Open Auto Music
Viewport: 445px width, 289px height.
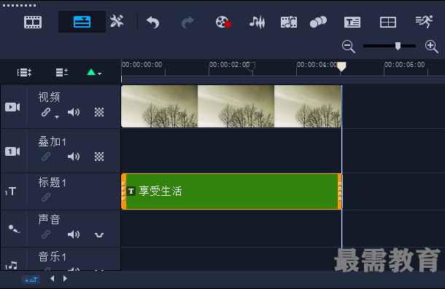(289, 22)
